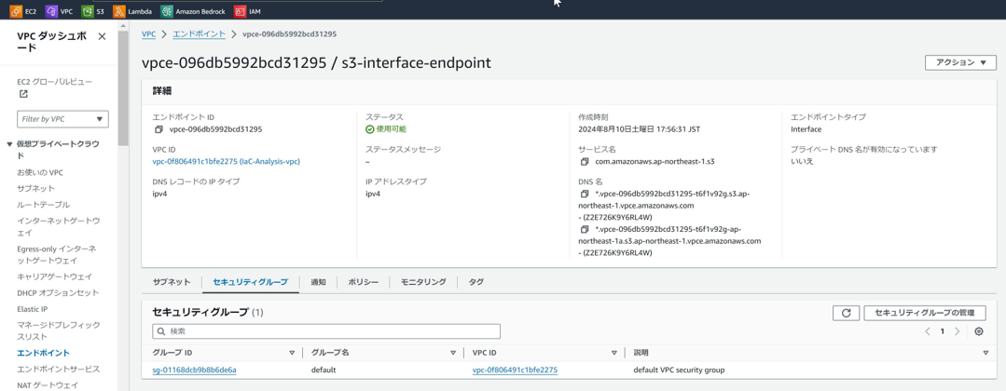This screenshot has width=1006, height=391.
Task: Open Egress-only インターネットゲートウェイ in sidebar
Action: coord(57,254)
